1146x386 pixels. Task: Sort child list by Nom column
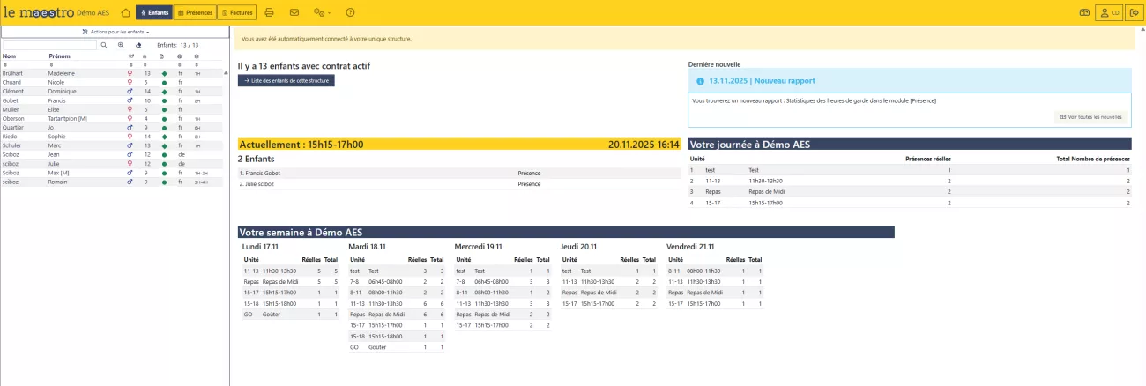click(10, 56)
